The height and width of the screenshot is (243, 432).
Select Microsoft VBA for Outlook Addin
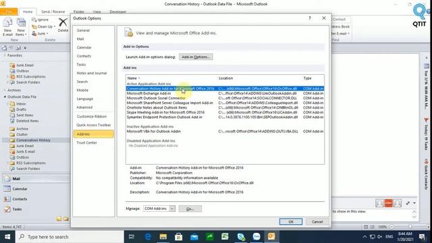[x=225, y=132]
